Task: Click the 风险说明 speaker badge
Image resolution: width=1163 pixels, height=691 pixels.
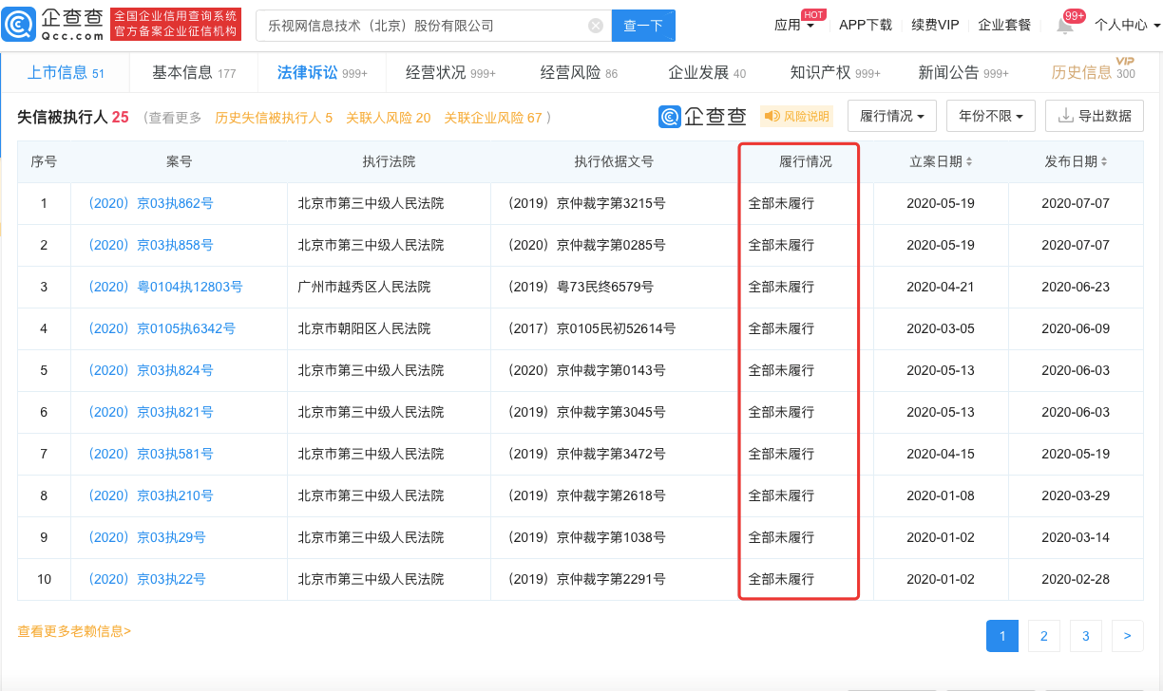Action: (796, 117)
